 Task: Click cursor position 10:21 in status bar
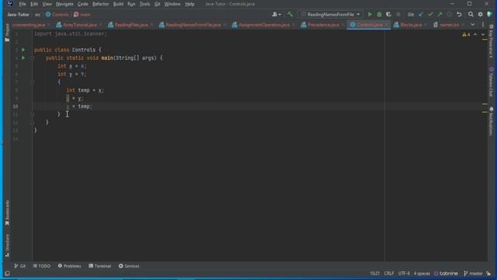(374, 273)
